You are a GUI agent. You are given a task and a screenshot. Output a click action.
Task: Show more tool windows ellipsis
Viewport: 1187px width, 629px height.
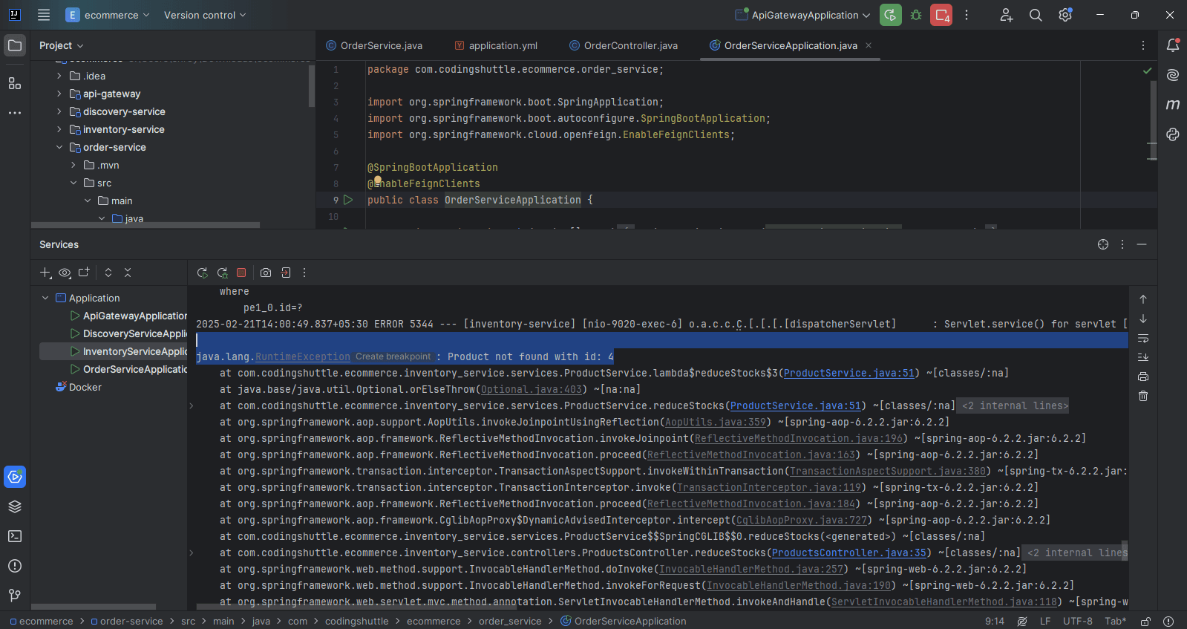click(15, 113)
